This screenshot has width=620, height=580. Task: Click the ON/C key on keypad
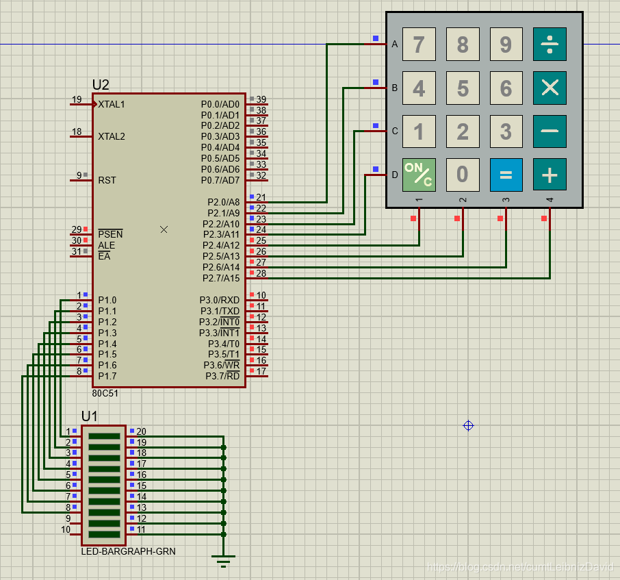pyautogui.click(x=419, y=175)
